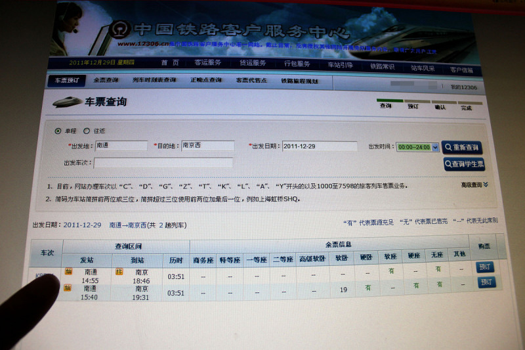This screenshot has width=525, height=350.
Task: Select the 单程 one-way radio button
Action: (58, 131)
